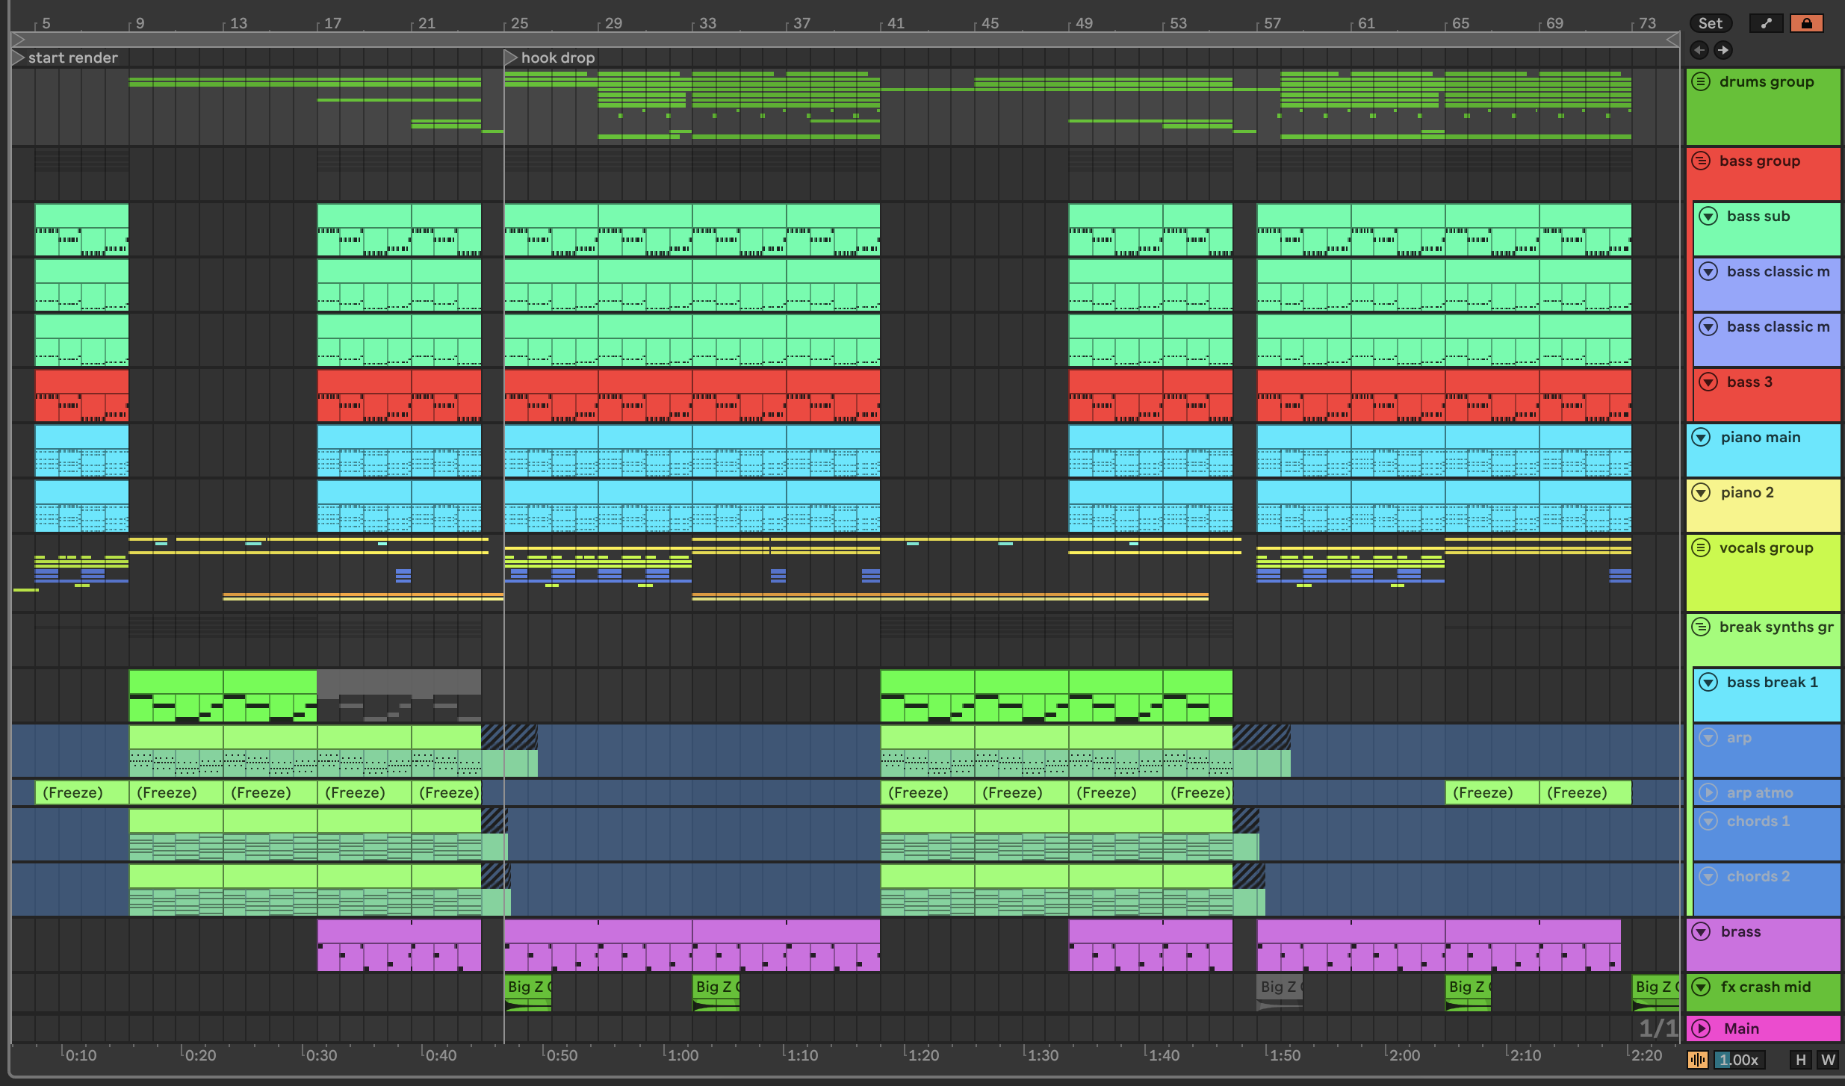Jump to previous locator arrow
Screen dimensions: 1845x1086
(1699, 50)
